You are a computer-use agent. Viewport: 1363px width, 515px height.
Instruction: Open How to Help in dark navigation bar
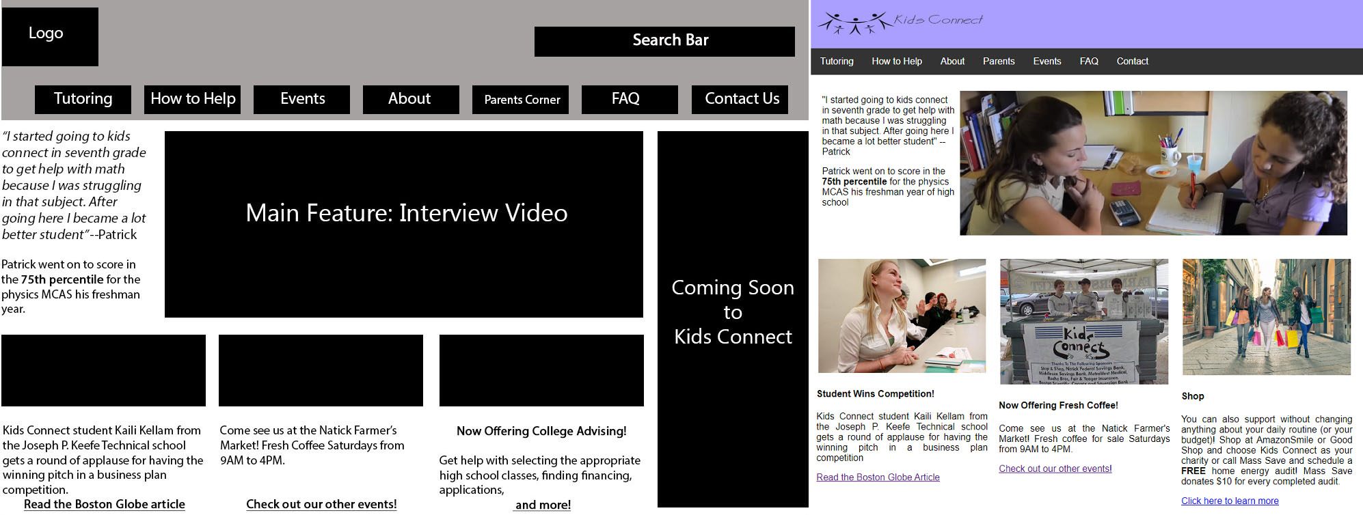(x=896, y=61)
